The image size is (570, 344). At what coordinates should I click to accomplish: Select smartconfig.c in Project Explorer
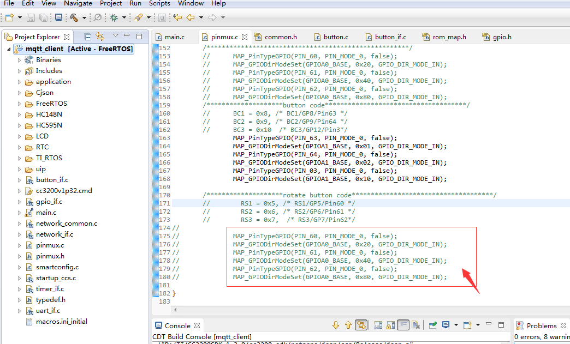click(57, 267)
